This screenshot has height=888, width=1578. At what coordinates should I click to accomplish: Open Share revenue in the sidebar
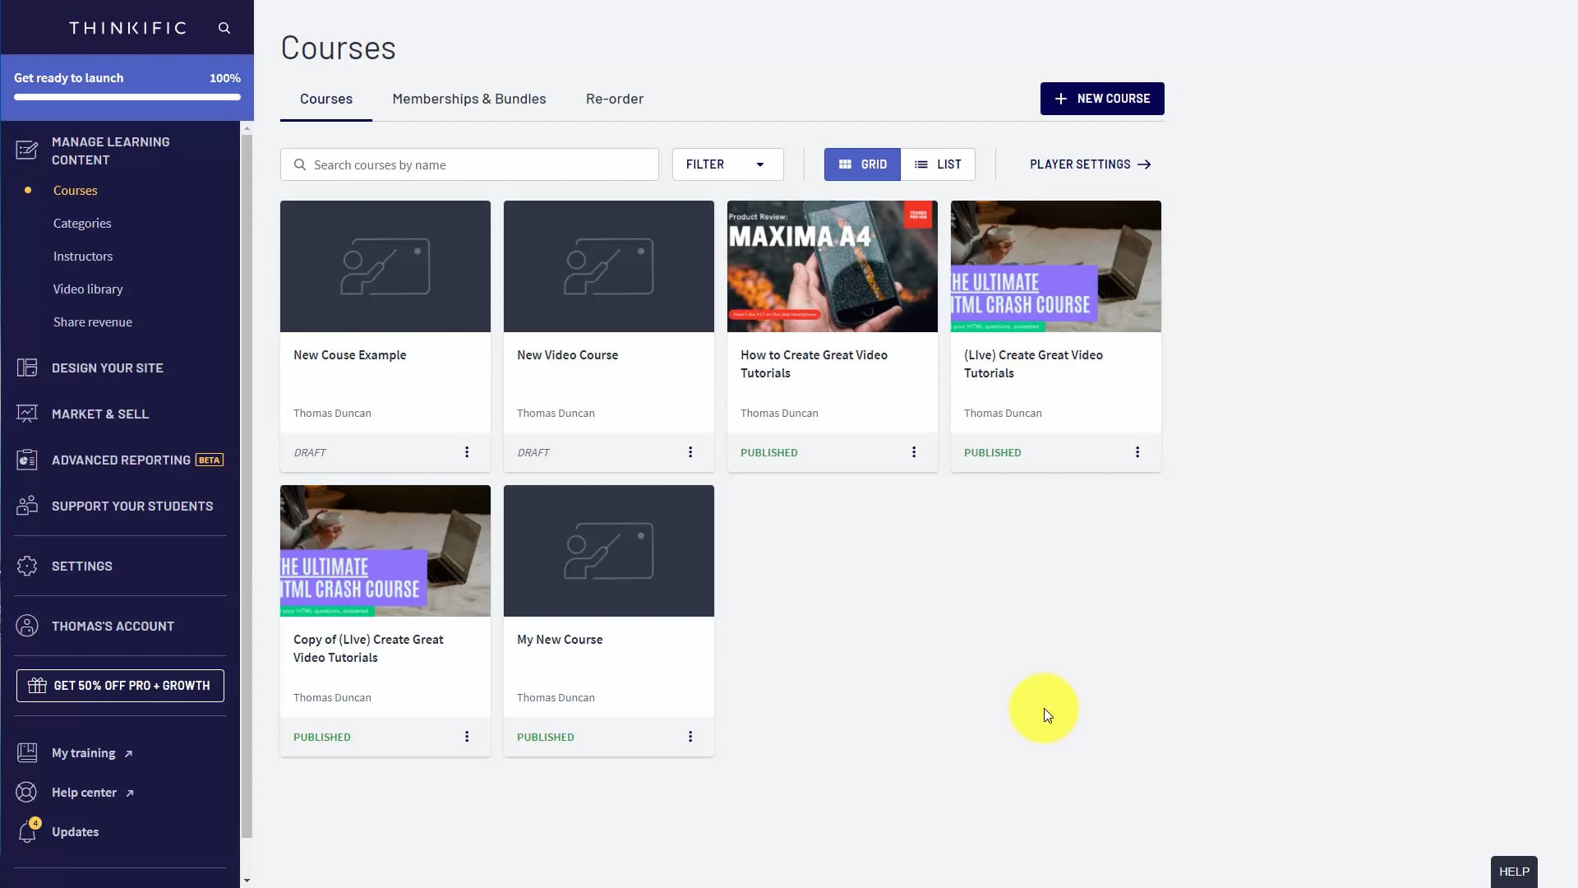[x=93, y=321]
